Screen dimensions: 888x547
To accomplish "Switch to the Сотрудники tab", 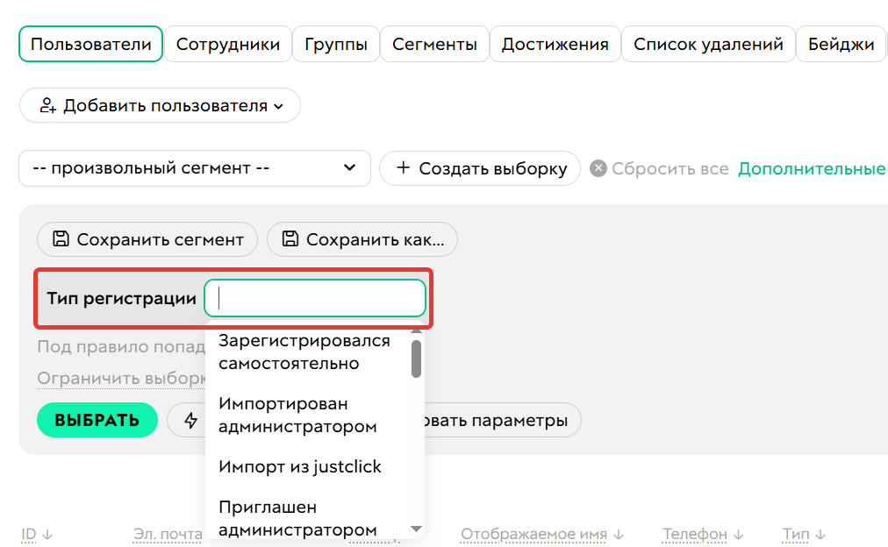I will point(227,44).
